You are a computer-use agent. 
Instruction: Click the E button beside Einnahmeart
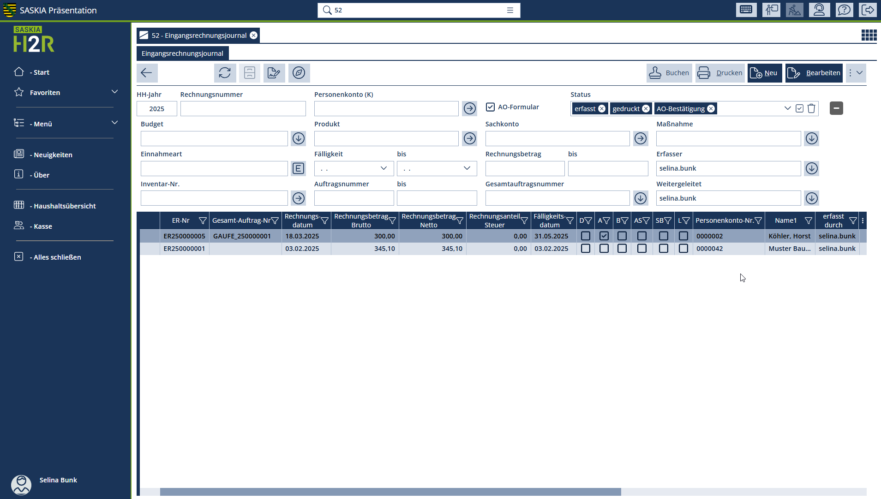pyautogui.click(x=298, y=168)
